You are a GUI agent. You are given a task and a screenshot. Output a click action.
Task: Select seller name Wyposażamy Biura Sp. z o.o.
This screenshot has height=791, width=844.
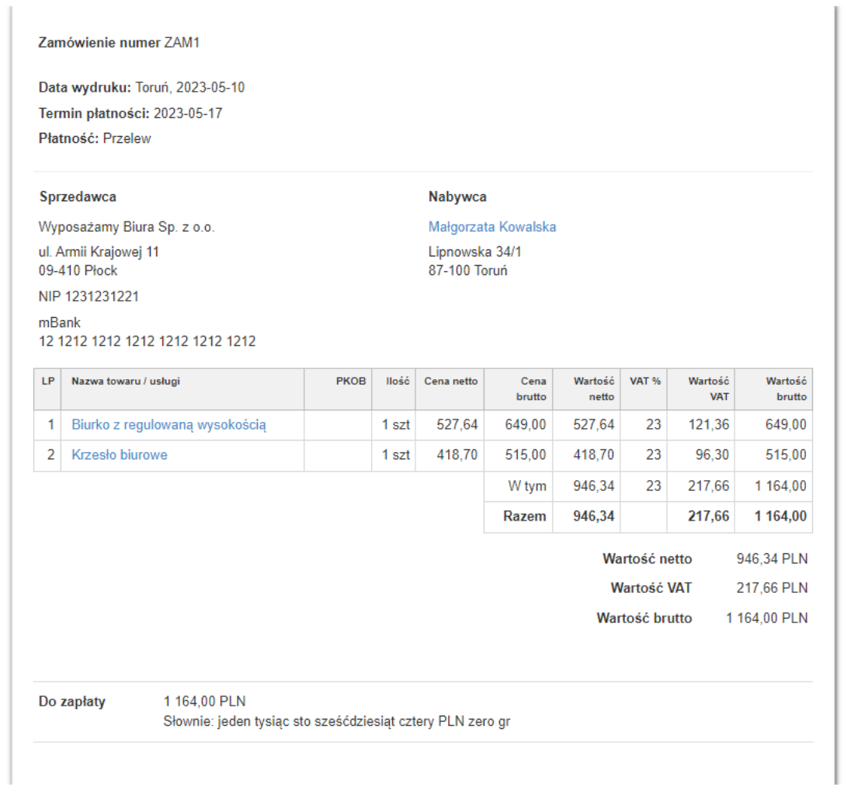tap(127, 227)
